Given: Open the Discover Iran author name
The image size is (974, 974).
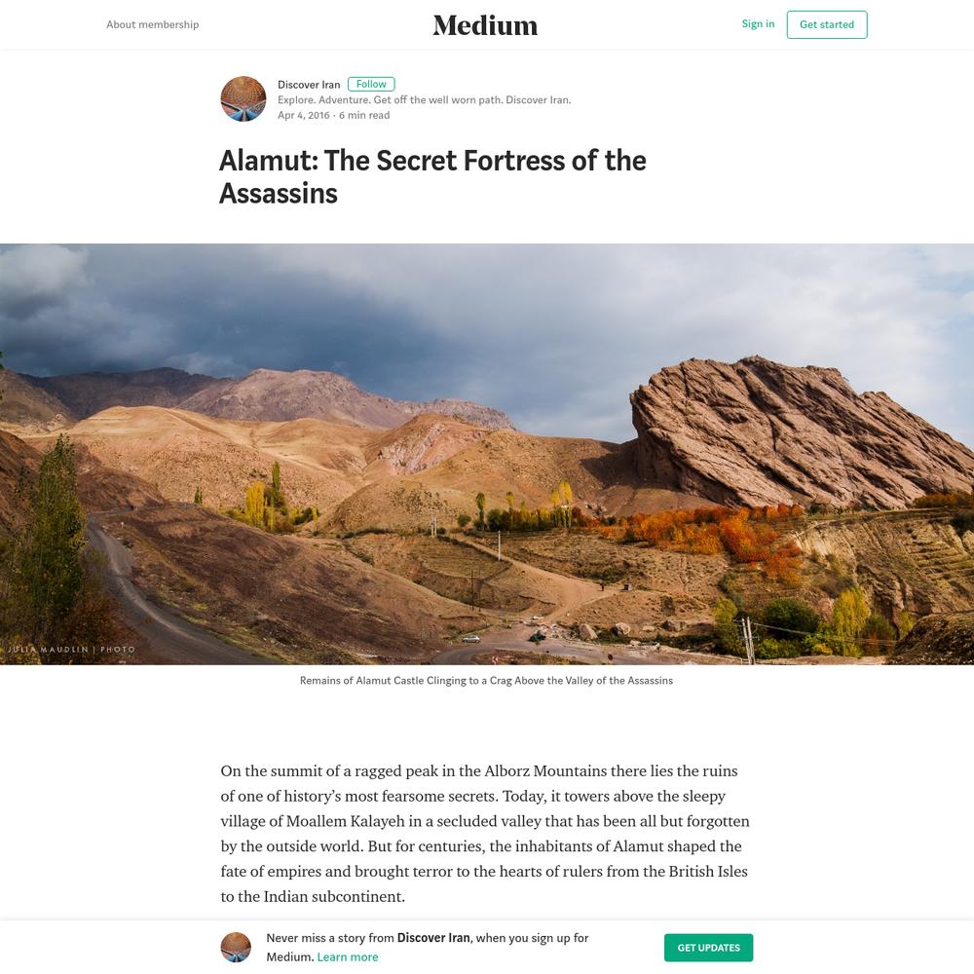Looking at the screenshot, I should [309, 85].
